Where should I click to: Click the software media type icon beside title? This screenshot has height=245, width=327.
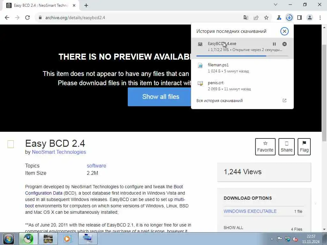pyautogui.click(x=11, y=144)
